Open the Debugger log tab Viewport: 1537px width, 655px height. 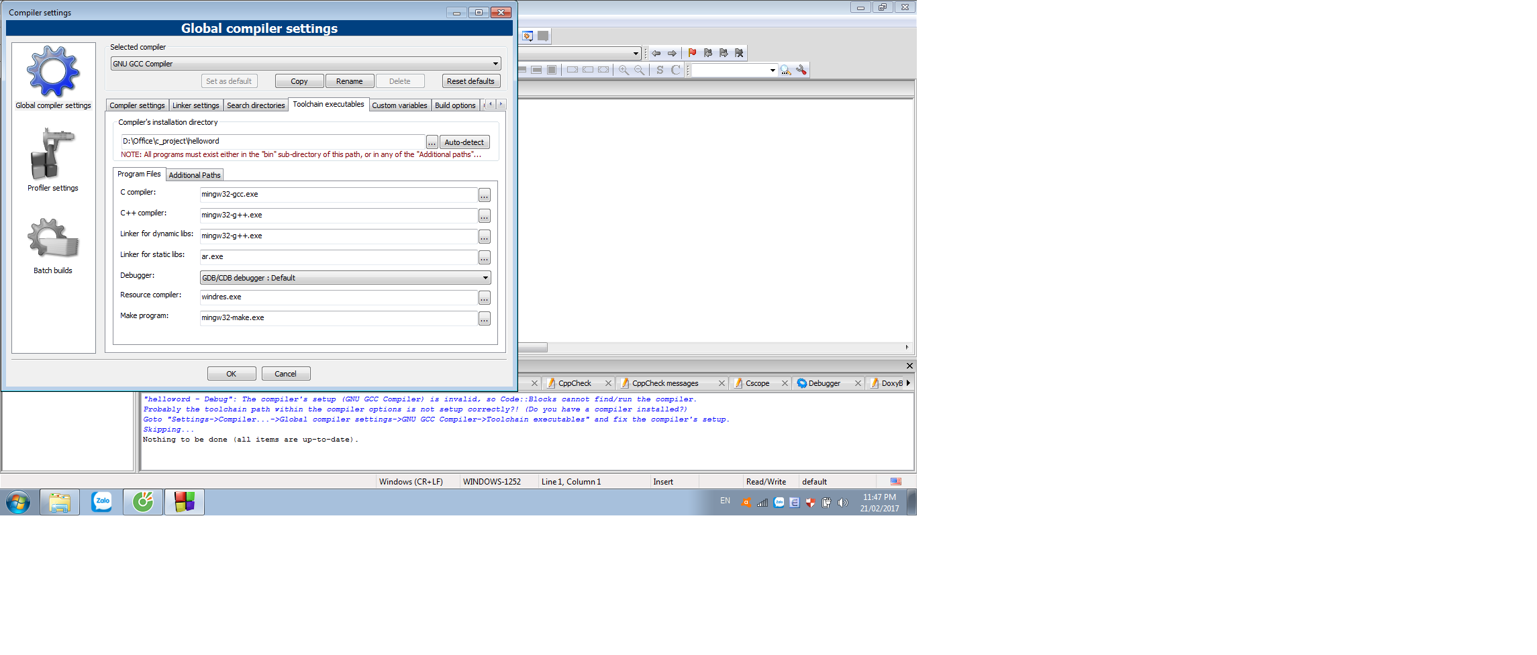pyautogui.click(x=824, y=383)
